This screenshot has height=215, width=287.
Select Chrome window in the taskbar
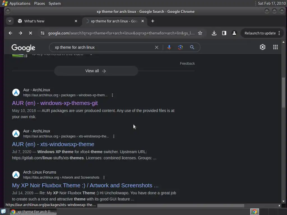[x=33, y=212]
